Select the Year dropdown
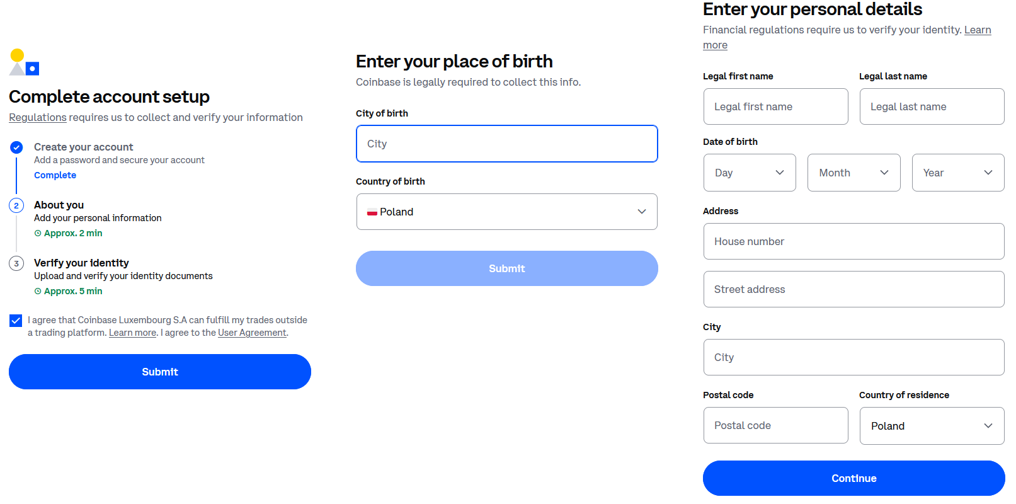The height and width of the screenshot is (504, 1016). (x=957, y=173)
